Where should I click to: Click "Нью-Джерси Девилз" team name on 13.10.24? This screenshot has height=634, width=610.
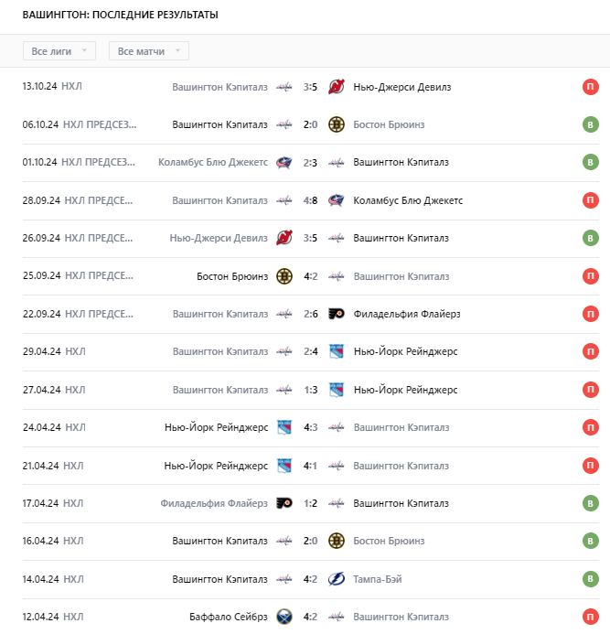[x=401, y=87]
